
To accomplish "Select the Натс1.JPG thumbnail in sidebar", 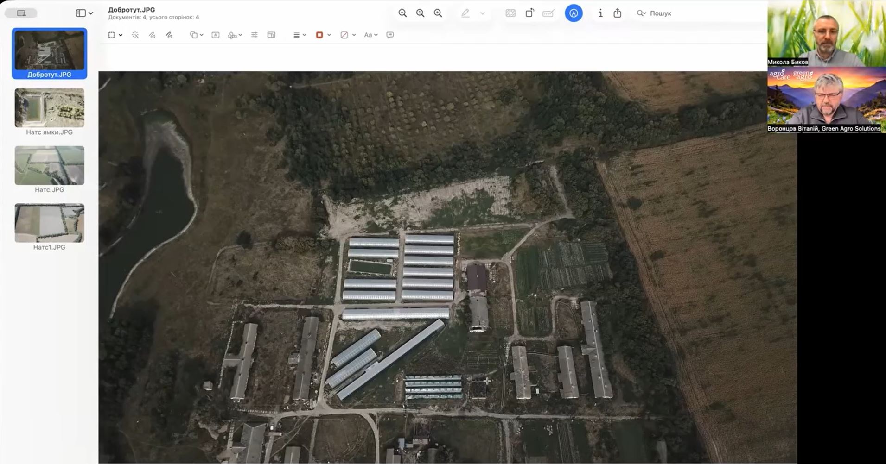I will click(x=49, y=223).
